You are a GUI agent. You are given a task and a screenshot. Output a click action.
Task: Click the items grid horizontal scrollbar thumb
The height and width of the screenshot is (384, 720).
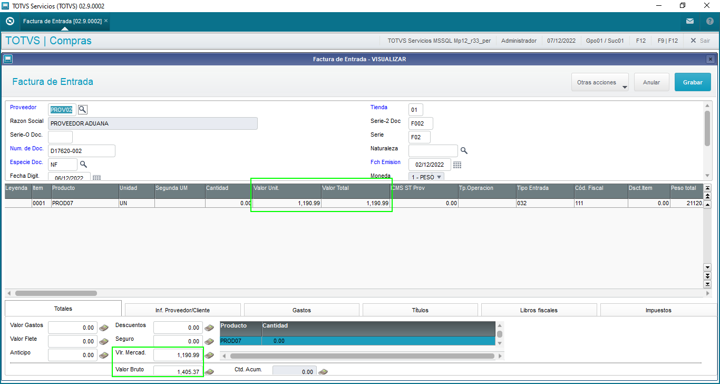pyautogui.click(x=56, y=293)
